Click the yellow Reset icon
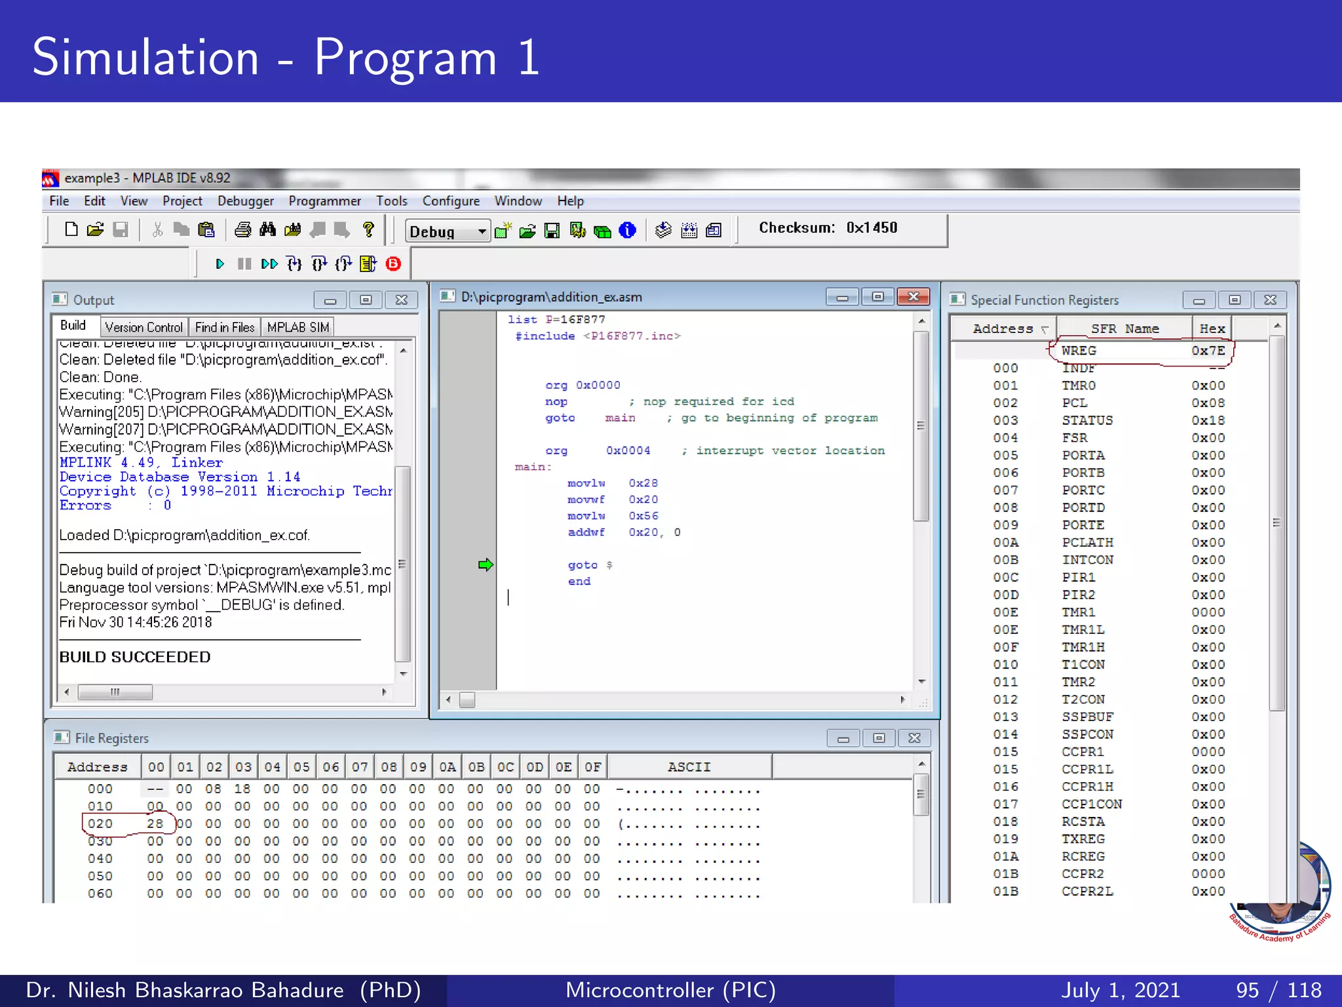Viewport: 1342px width, 1007px height. [x=368, y=264]
